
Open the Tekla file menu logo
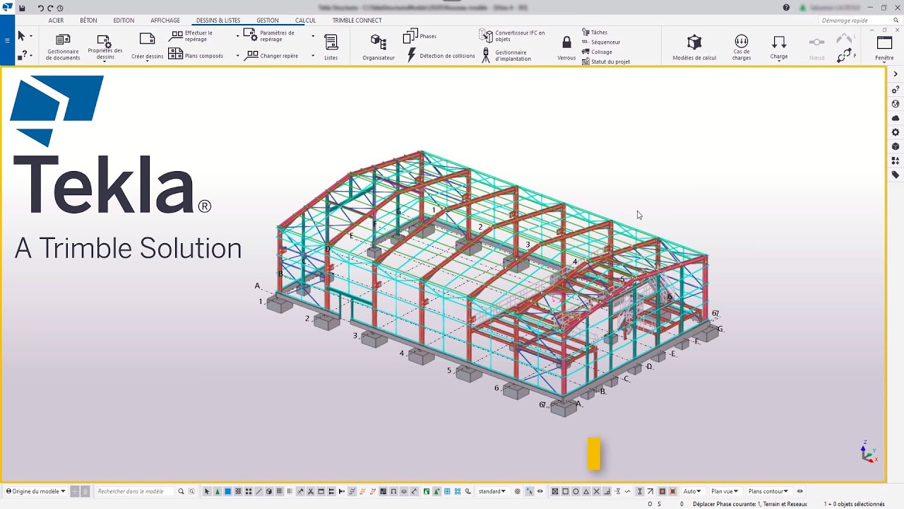tap(7, 8)
